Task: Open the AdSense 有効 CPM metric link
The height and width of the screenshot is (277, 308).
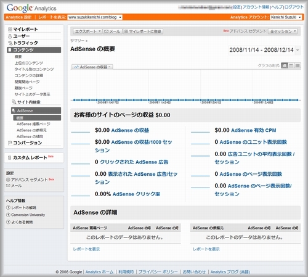Action: (x=254, y=130)
